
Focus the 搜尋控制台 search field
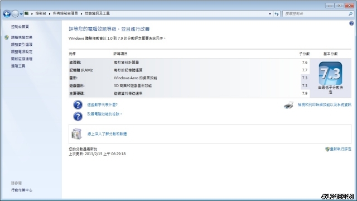tap(316, 14)
